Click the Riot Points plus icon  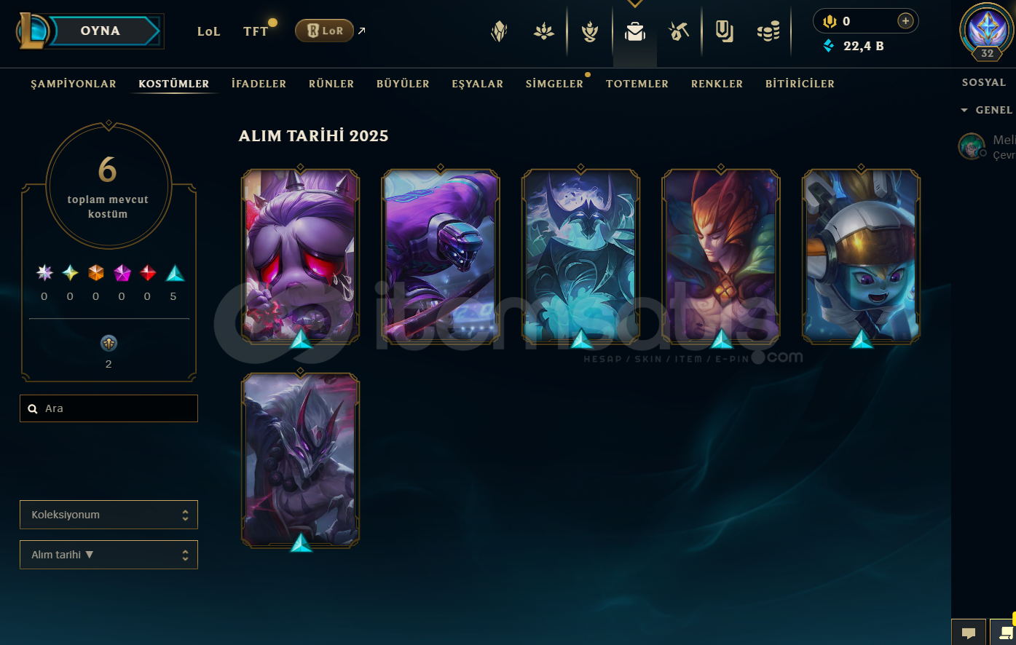(x=905, y=21)
